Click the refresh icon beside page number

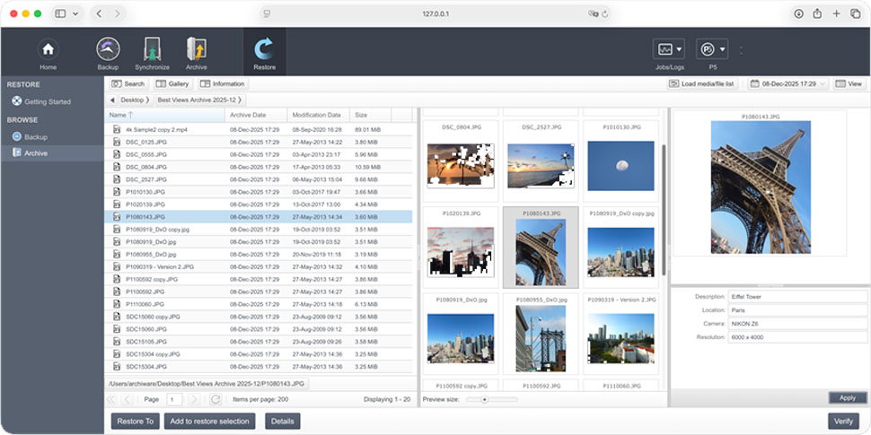(216, 399)
